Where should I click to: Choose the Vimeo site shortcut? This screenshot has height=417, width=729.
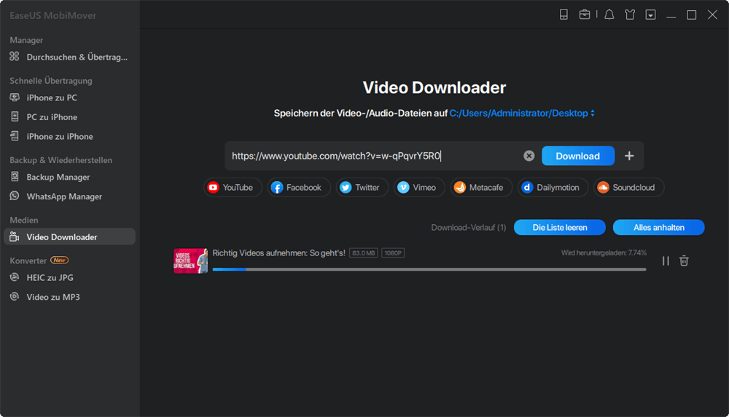[419, 188]
